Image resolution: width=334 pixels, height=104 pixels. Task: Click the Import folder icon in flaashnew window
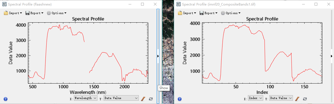(x=6, y=13)
